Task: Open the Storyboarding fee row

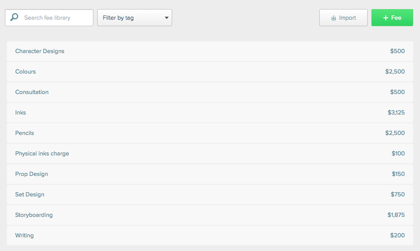Action: [x=34, y=215]
